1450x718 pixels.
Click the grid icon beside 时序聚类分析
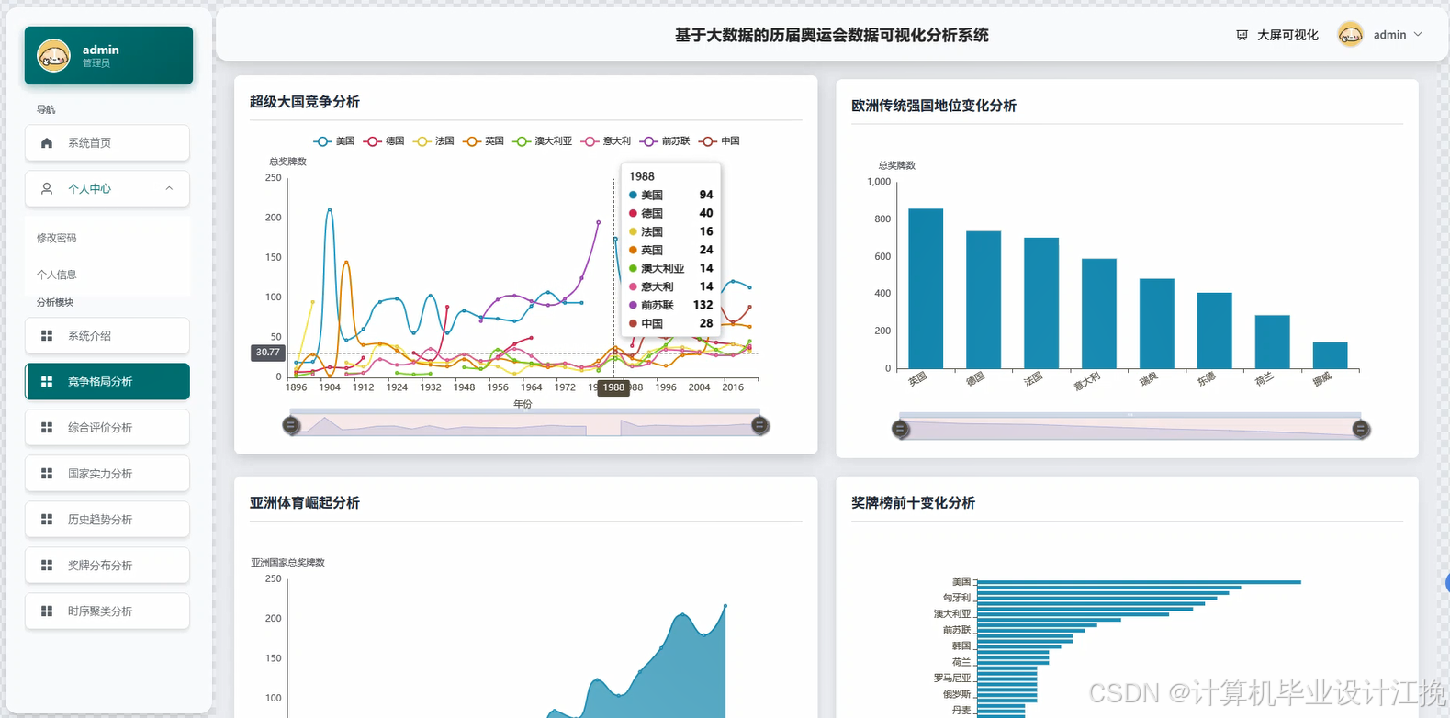coord(47,611)
